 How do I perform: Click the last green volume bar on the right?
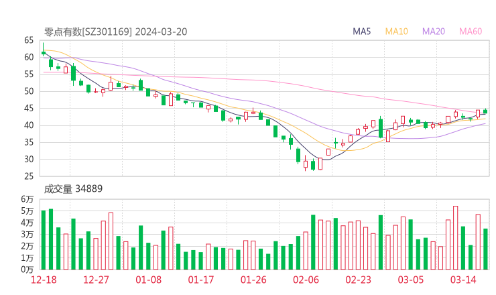click(485, 249)
